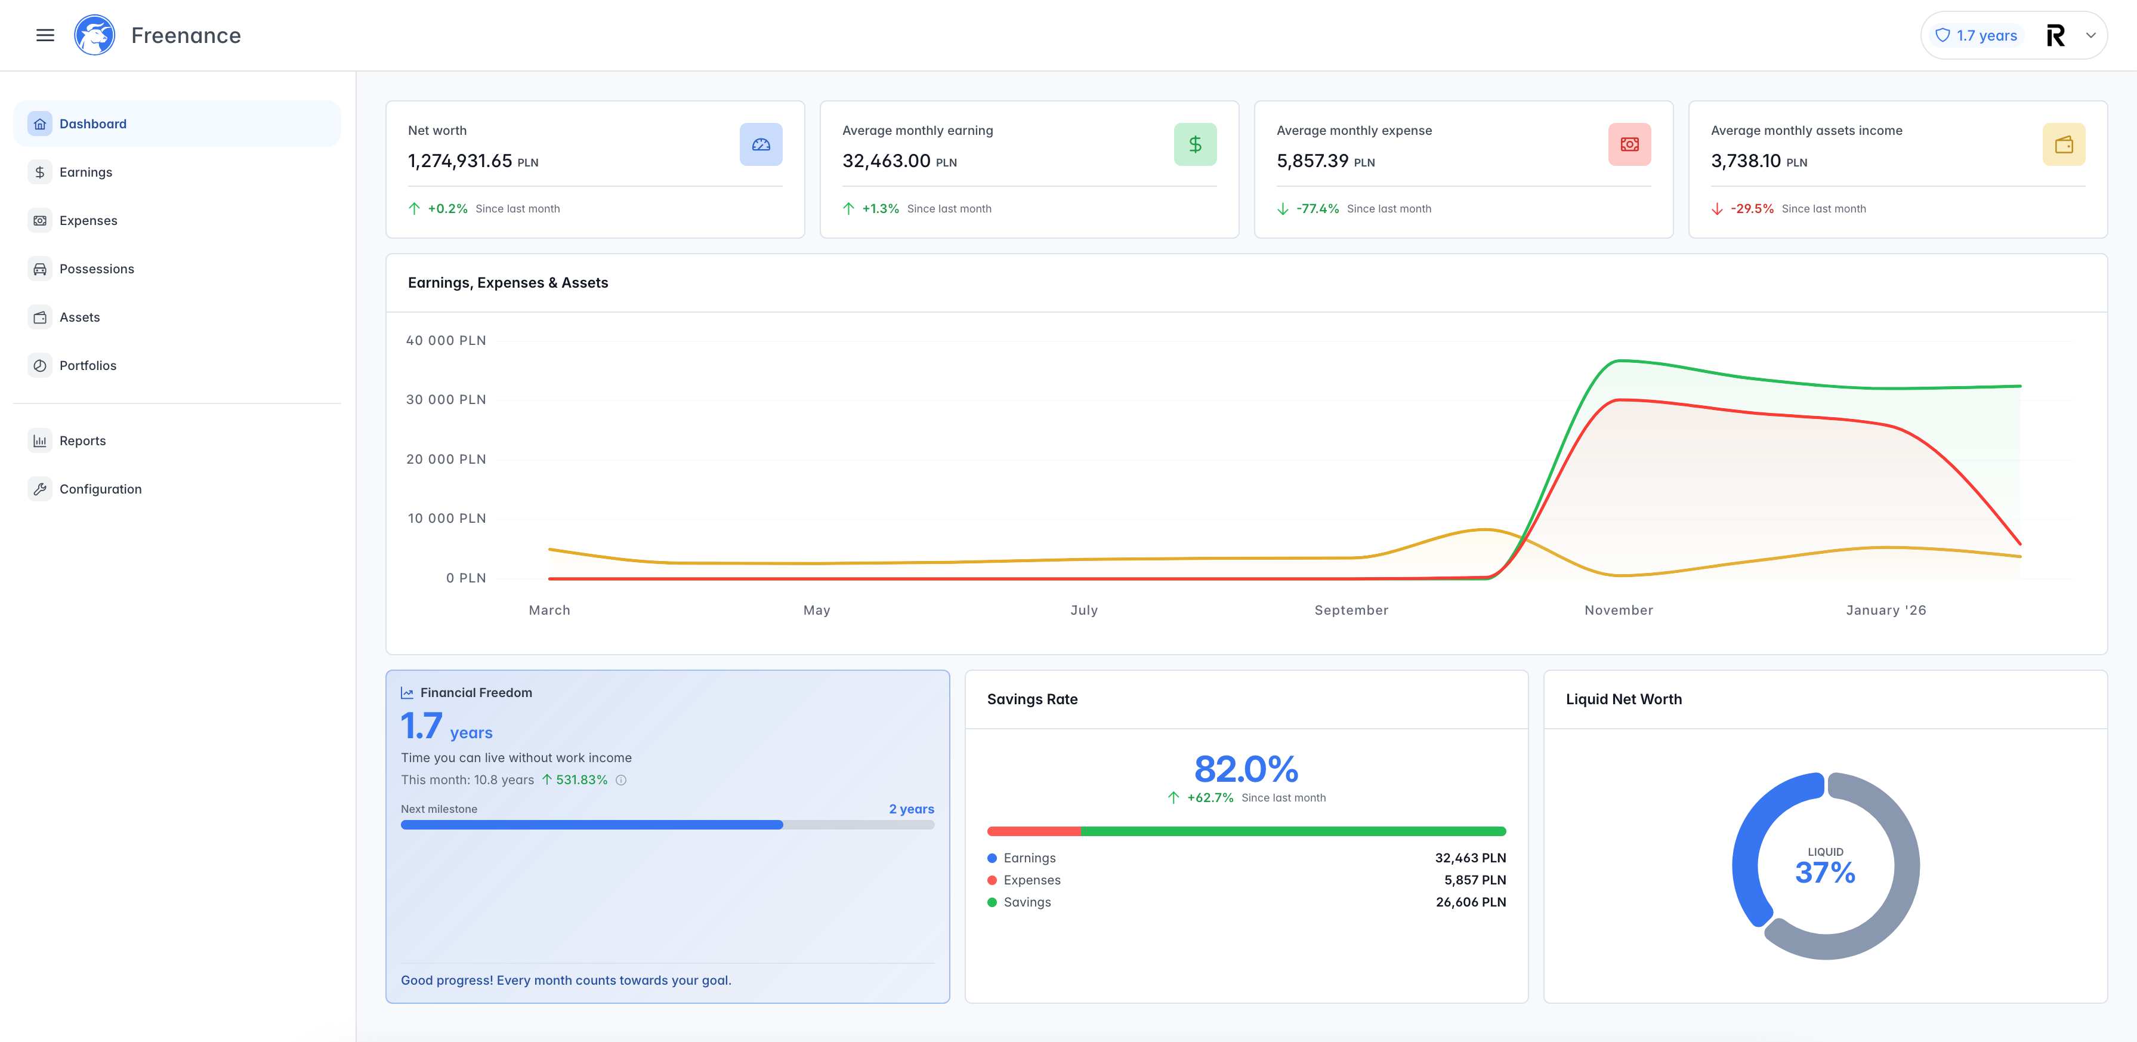The width and height of the screenshot is (2137, 1042).
Task: Expand the user account dropdown chevron
Action: point(2090,36)
